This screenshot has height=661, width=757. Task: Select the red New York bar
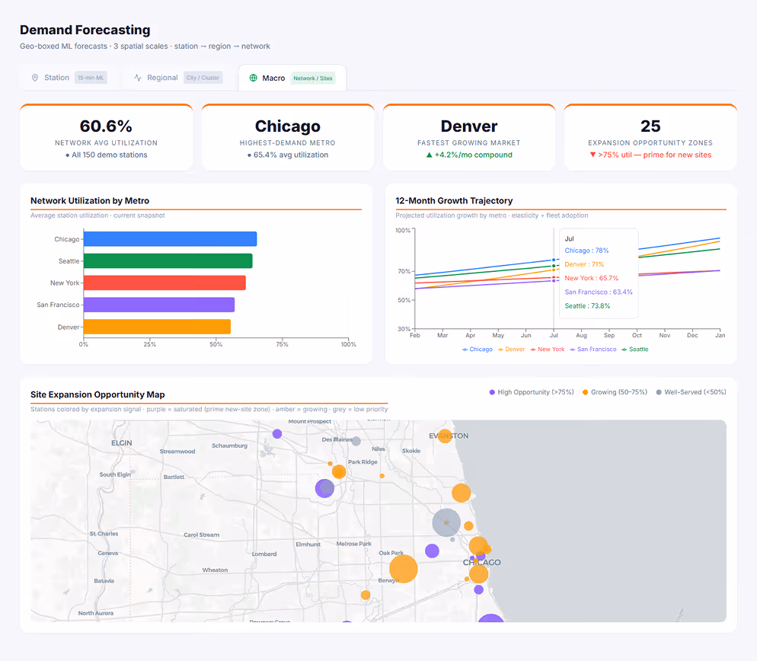click(164, 283)
